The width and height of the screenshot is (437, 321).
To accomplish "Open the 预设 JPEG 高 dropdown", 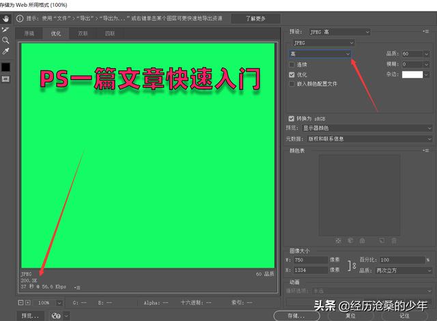I will click(x=339, y=32).
